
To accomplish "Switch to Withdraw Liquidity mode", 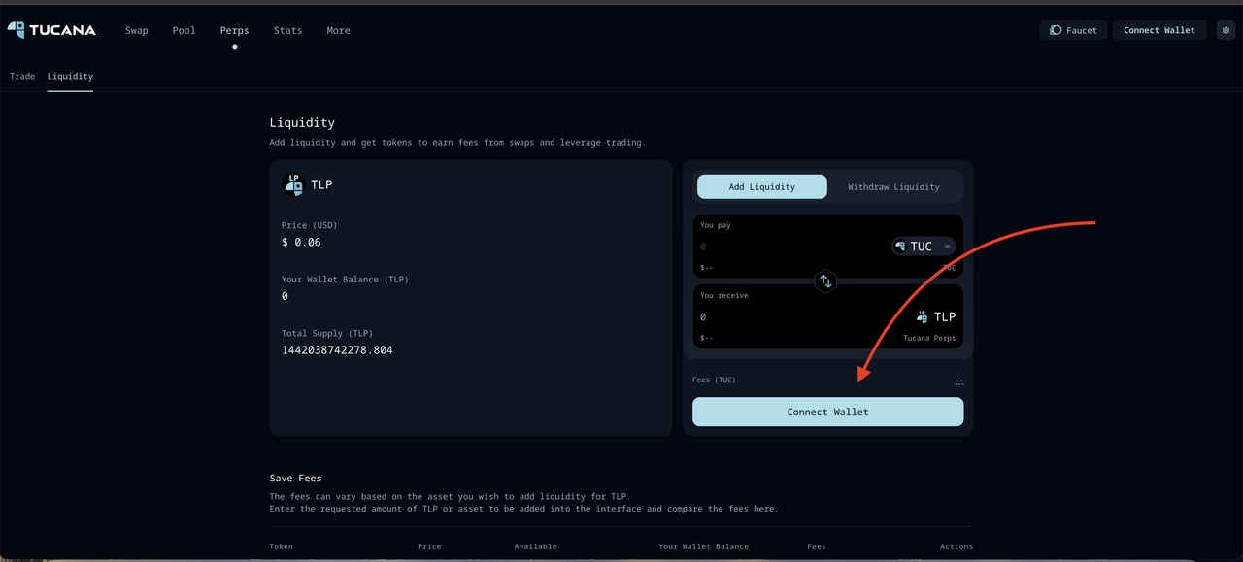I will pos(893,186).
